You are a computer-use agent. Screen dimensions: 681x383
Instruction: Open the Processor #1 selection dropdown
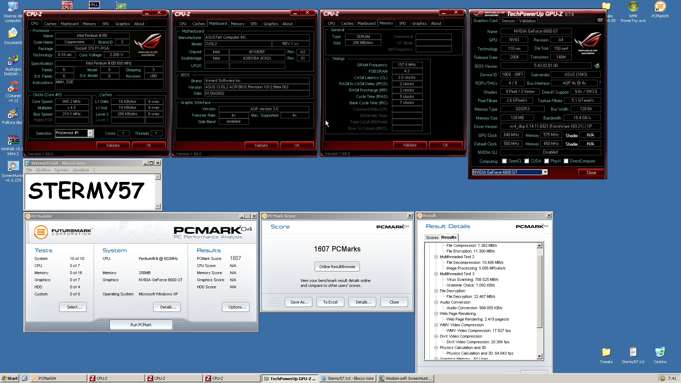click(x=90, y=133)
